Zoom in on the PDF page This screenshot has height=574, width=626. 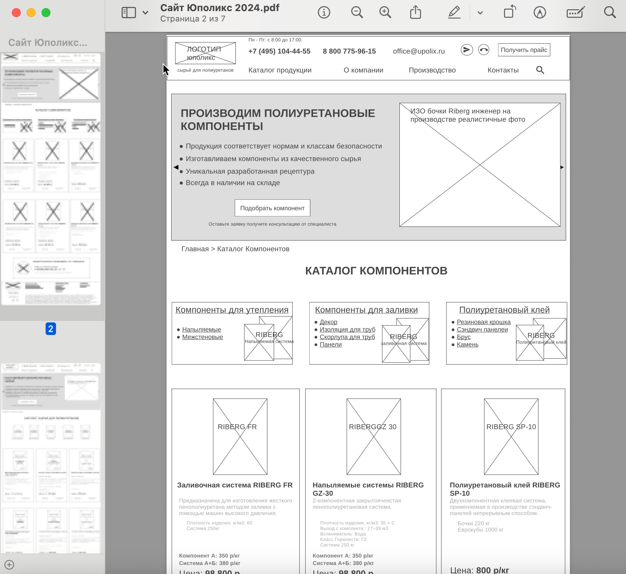click(385, 13)
